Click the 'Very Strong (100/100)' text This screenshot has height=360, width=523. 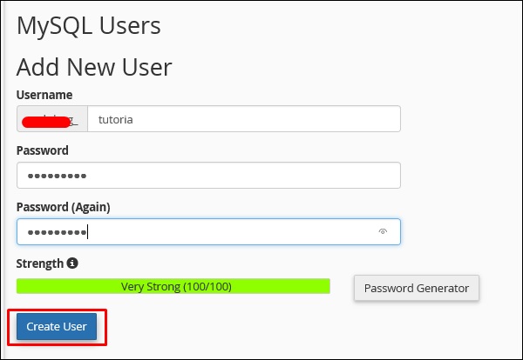pyautogui.click(x=176, y=286)
